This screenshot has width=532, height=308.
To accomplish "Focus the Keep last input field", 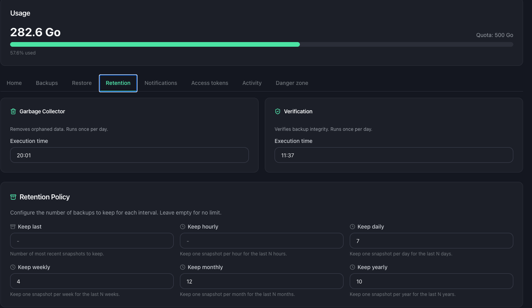I will coord(92,241).
